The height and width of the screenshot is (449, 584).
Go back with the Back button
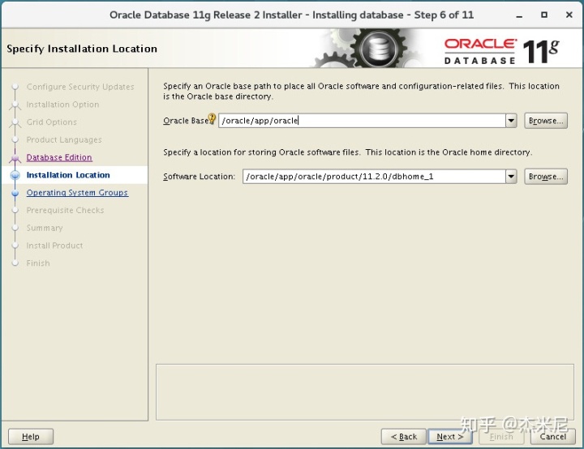[404, 436]
